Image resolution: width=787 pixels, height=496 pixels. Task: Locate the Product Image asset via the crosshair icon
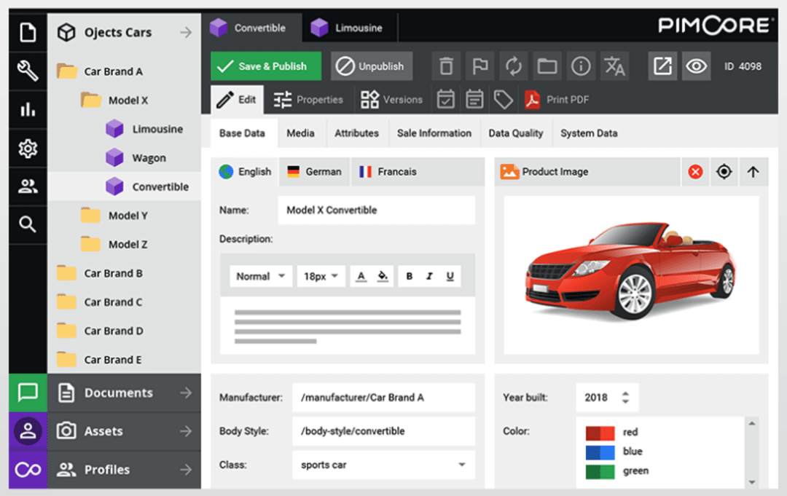coord(724,171)
